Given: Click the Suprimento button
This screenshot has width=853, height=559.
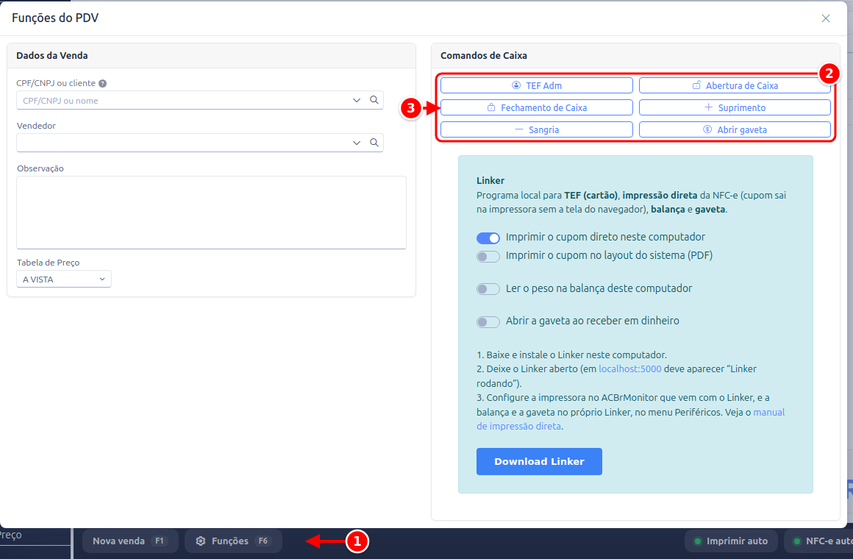Looking at the screenshot, I should [735, 108].
